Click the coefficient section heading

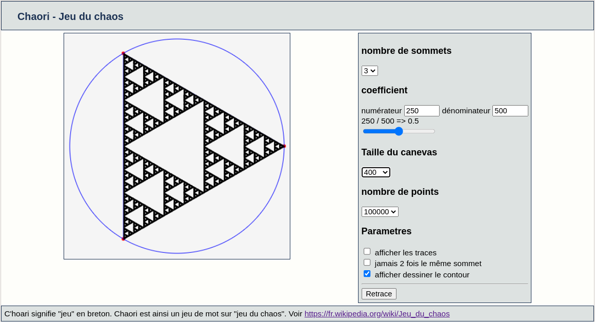tap(384, 90)
